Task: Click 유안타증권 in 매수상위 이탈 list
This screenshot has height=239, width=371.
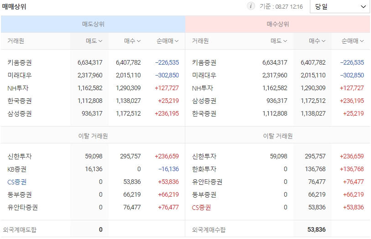Action: [207, 182]
